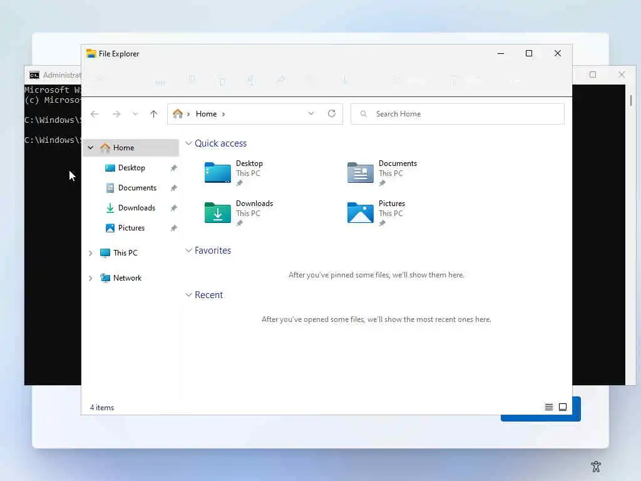Collapse the Home tree node
641x481 pixels.
tap(91, 148)
